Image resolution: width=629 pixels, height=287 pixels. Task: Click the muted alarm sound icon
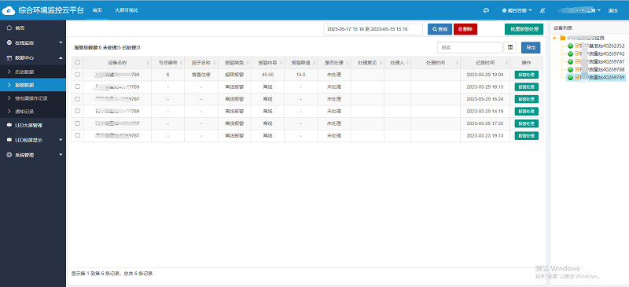(543, 10)
